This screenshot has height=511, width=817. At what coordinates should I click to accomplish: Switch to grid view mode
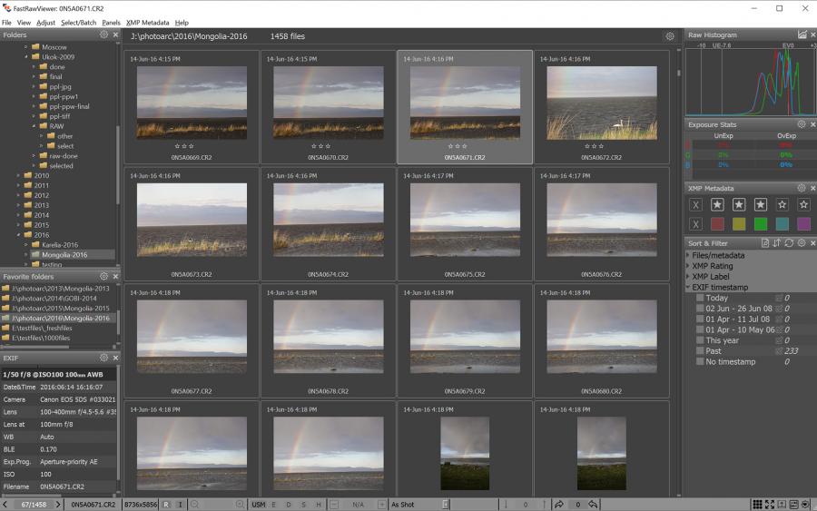pos(757,505)
